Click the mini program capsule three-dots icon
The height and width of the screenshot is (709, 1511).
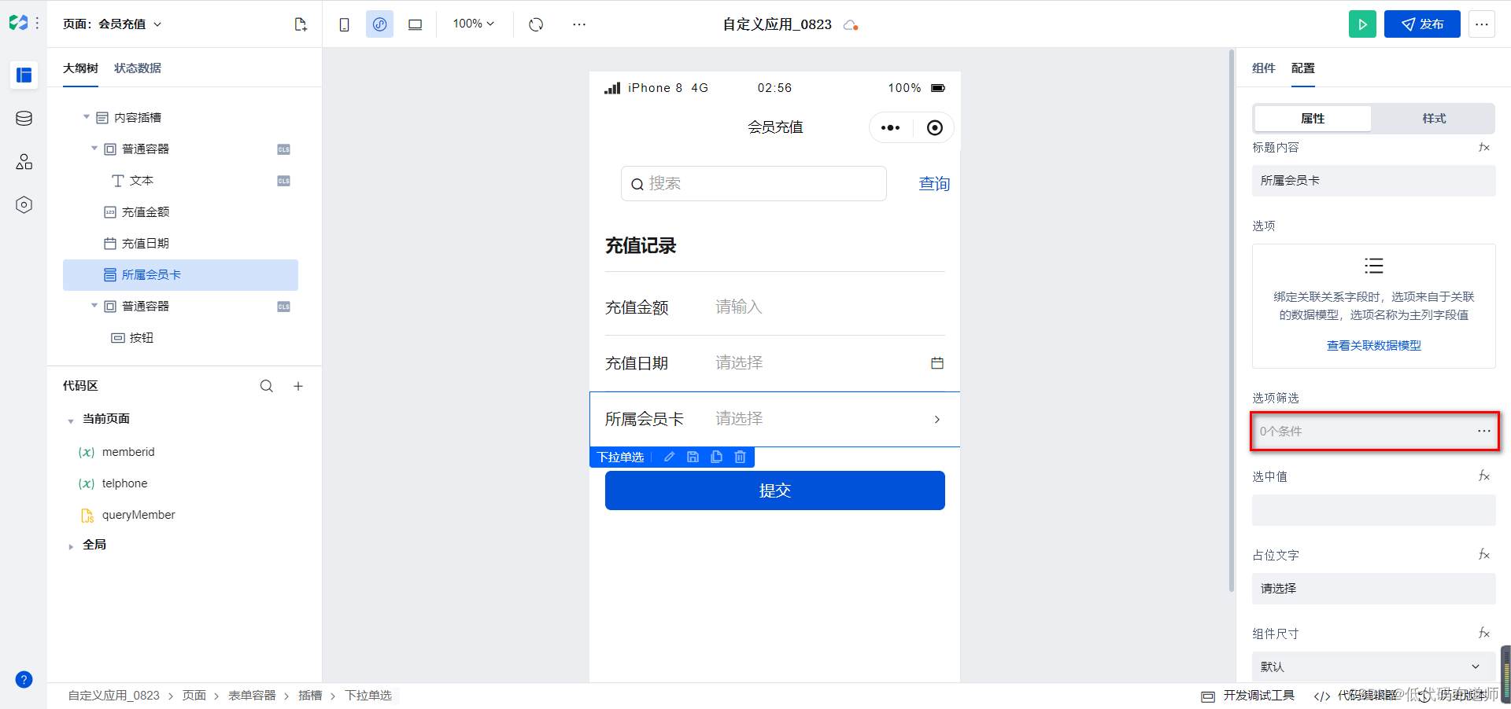click(890, 127)
